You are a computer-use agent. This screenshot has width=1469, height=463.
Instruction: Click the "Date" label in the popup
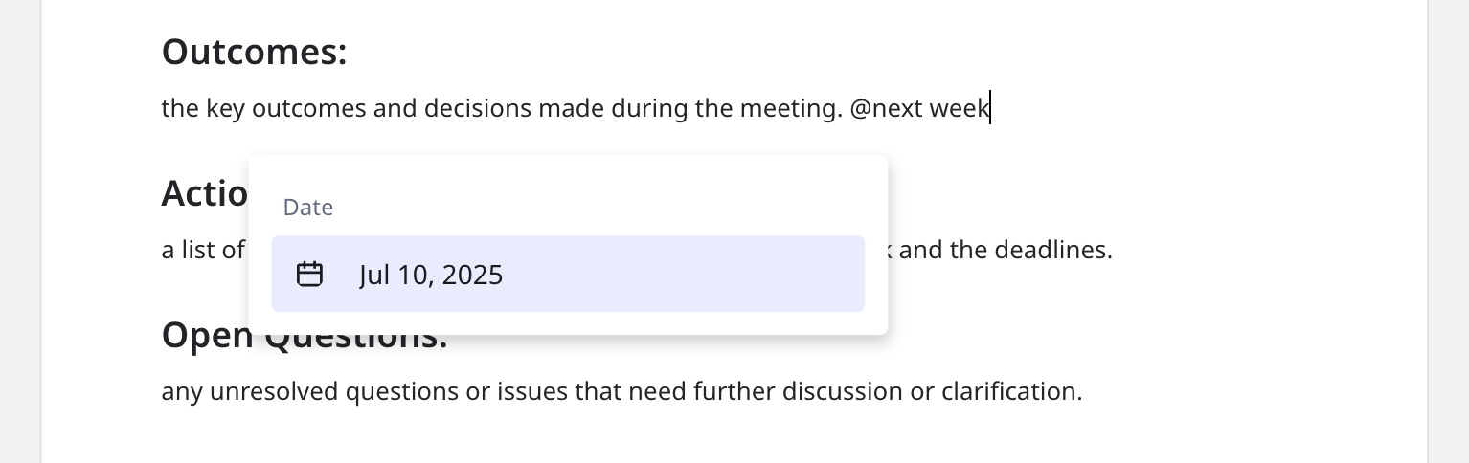(308, 208)
